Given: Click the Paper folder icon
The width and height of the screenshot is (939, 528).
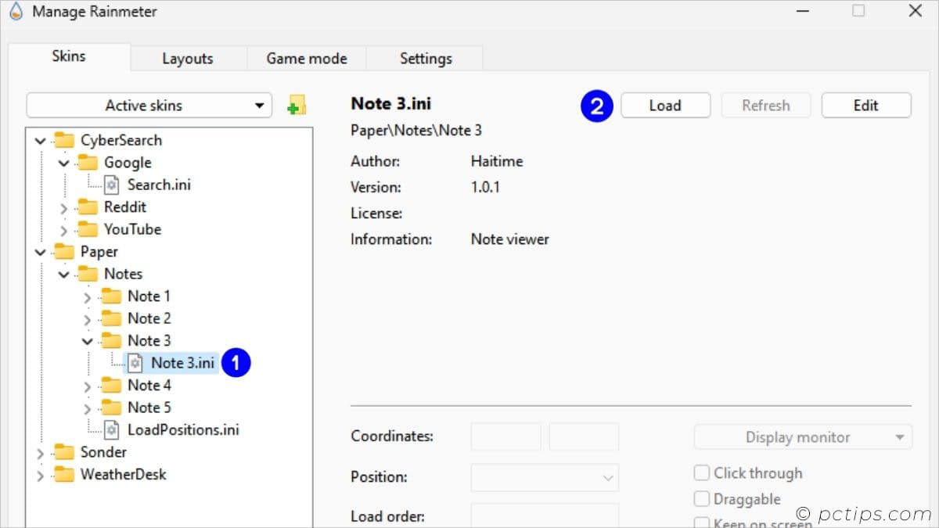Looking at the screenshot, I should coord(64,252).
